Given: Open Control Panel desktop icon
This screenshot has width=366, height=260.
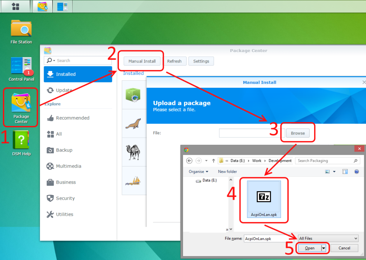Looking at the screenshot, I should pyautogui.click(x=21, y=69).
